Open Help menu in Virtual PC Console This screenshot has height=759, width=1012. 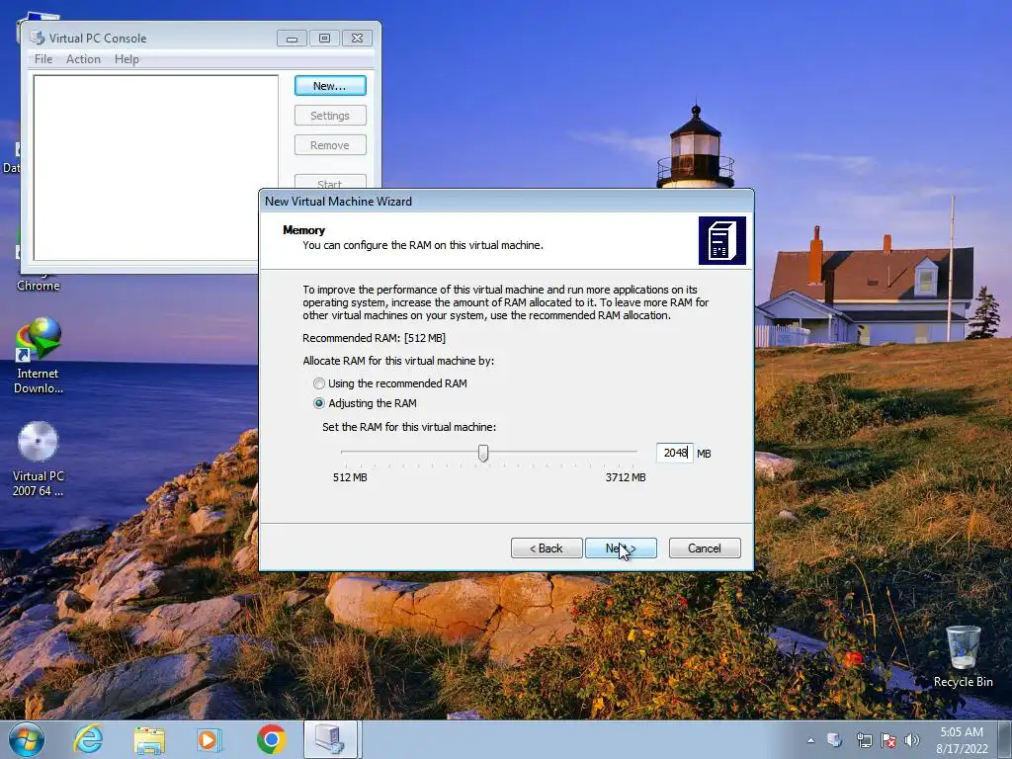pos(126,58)
